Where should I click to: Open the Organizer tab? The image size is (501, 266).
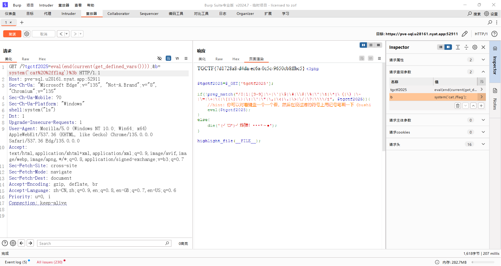click(245, 14)
